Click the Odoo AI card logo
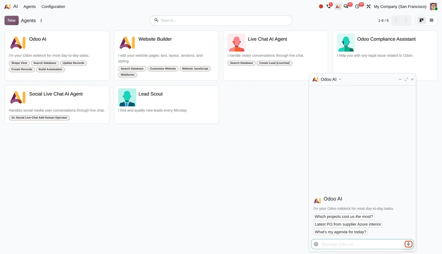 tap(18, 43)
